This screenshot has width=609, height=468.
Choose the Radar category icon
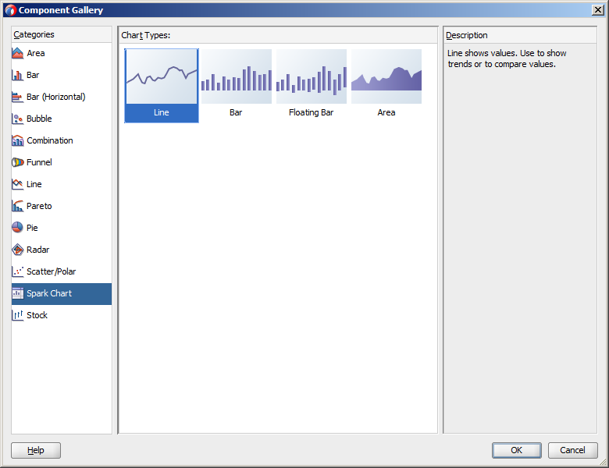(x=17, y=250)
